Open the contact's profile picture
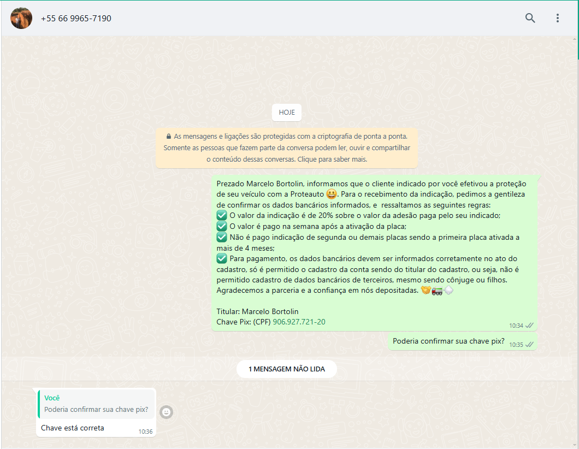Viewport: 579px width, 449px height. (x=21, y=18)
